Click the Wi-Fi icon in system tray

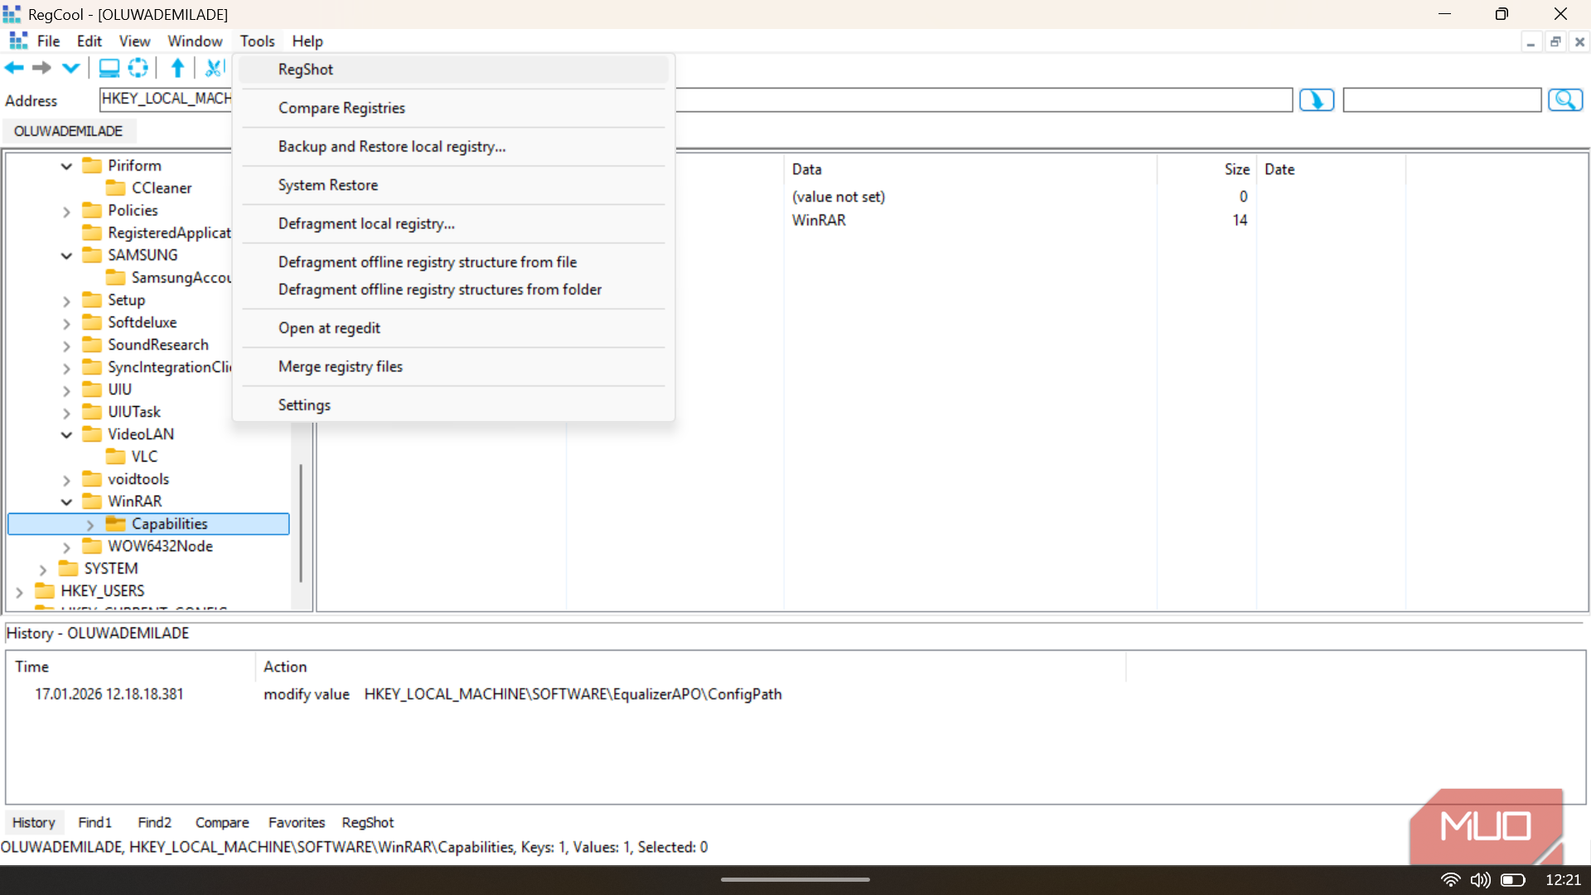coord(1450,880)
